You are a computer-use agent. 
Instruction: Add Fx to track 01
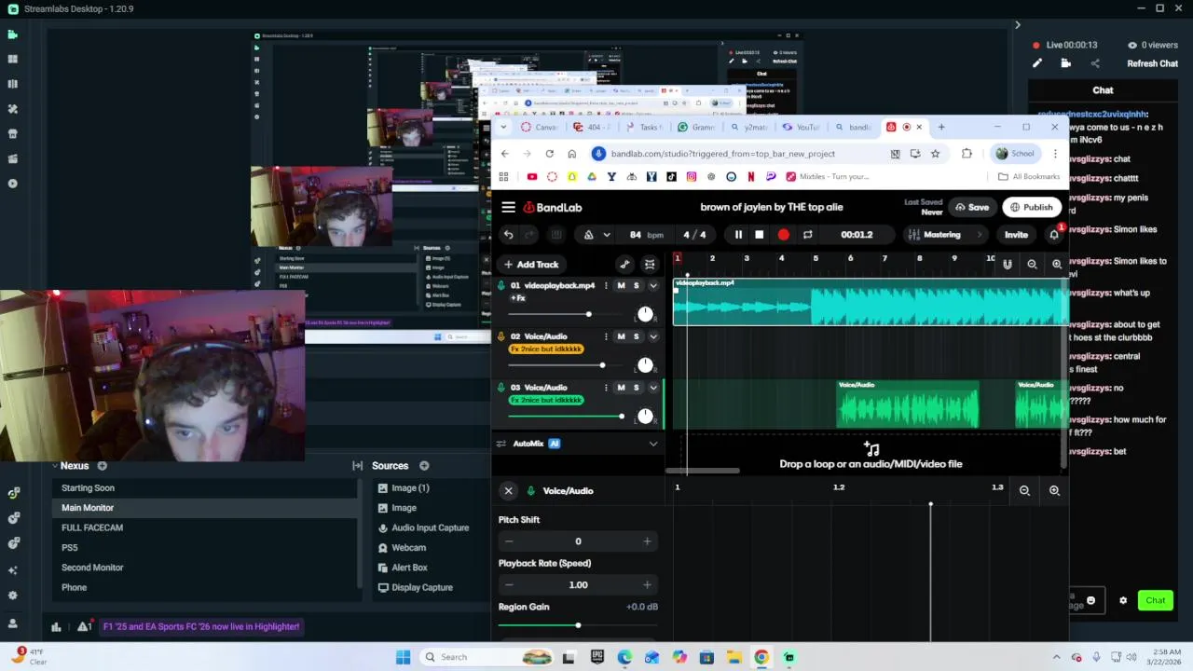tap(518, 298)
